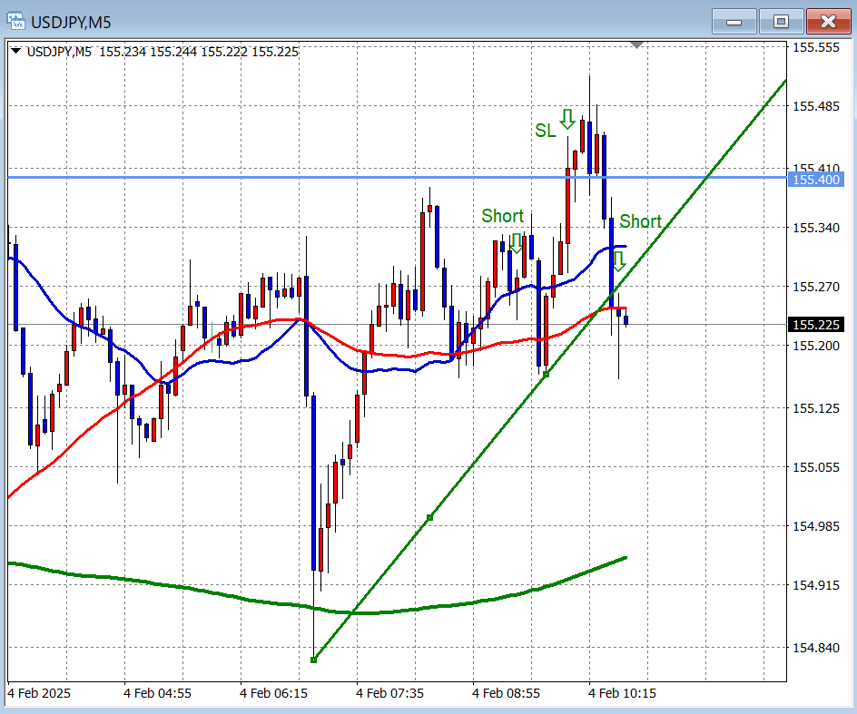Click the current price 155.225 tag

pyautogui.click(x=816, y=325)
